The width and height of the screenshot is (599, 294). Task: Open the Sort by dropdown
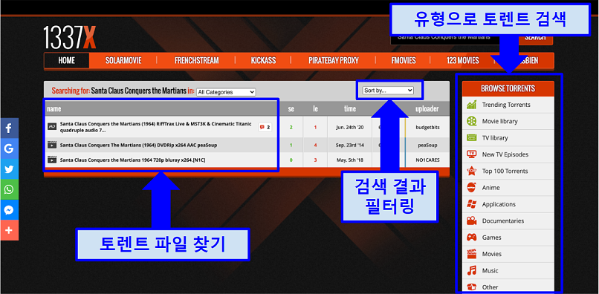(388, 91)
